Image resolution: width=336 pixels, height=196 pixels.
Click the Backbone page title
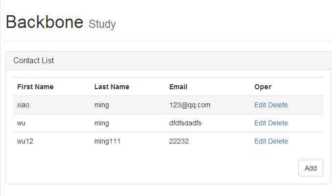point(45,22)
